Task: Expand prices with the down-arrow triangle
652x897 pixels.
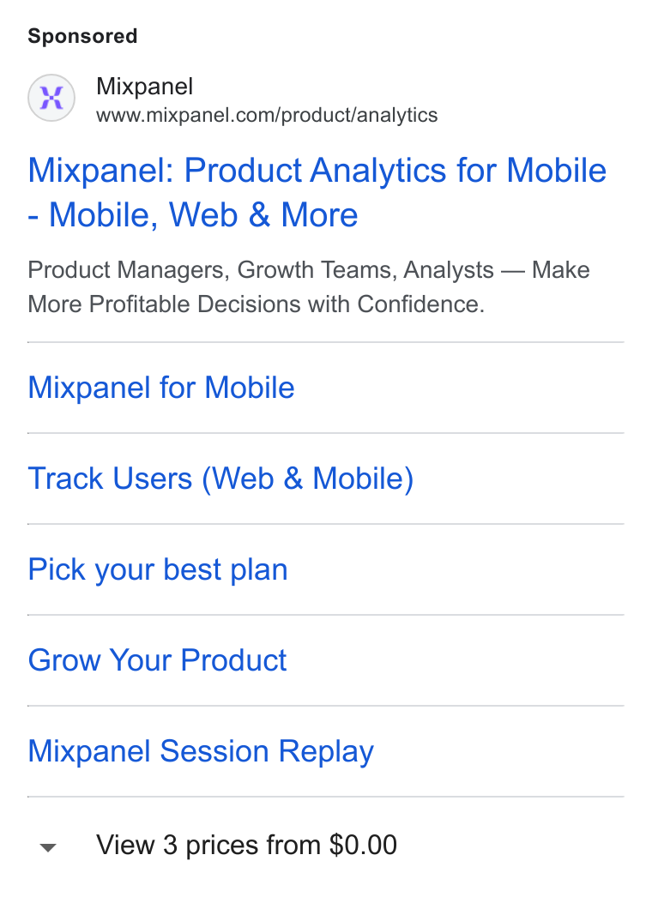Action: 48,847
